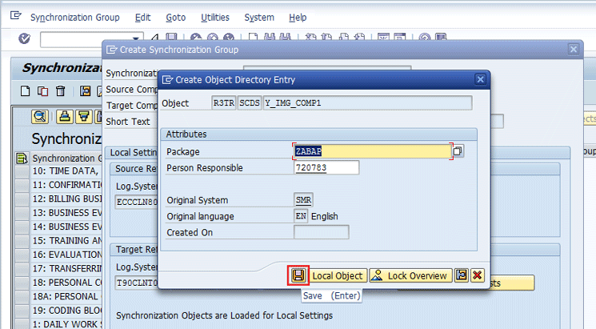The height and width of the screenshot is (329, 596).
Task: Click the Details magnifier icon in list toolbar
Action: [x=40, y=117]
